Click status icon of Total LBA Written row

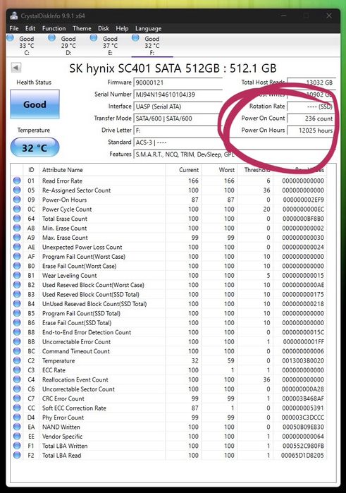pyautogui.click(x=17, y=446)
